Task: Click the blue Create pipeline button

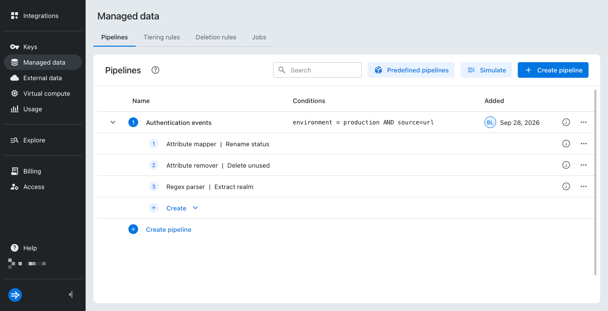Action: [x=553, y=70]
